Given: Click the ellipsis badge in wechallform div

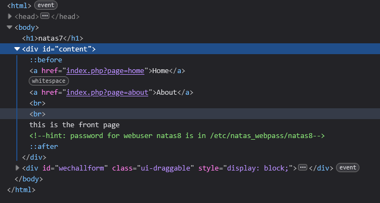Looking at the screenshot, I should click(302, 167).
